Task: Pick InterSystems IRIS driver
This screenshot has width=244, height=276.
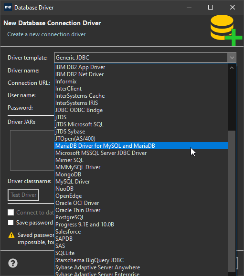Action: tap(141, 103)
